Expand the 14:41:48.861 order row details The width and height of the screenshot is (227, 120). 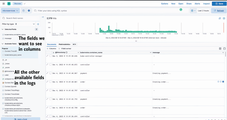47,82
